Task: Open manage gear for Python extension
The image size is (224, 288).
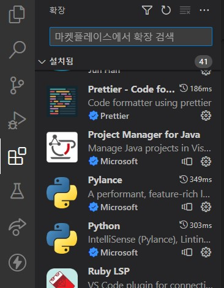Action: (206, 252)
